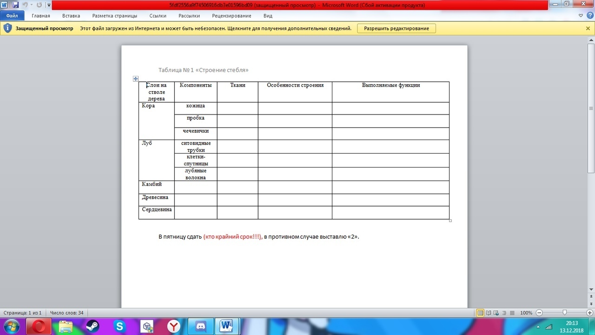Click the Undo arrow in Quick Access Toolbar
595x335 pixels.
tap(25, 5)
